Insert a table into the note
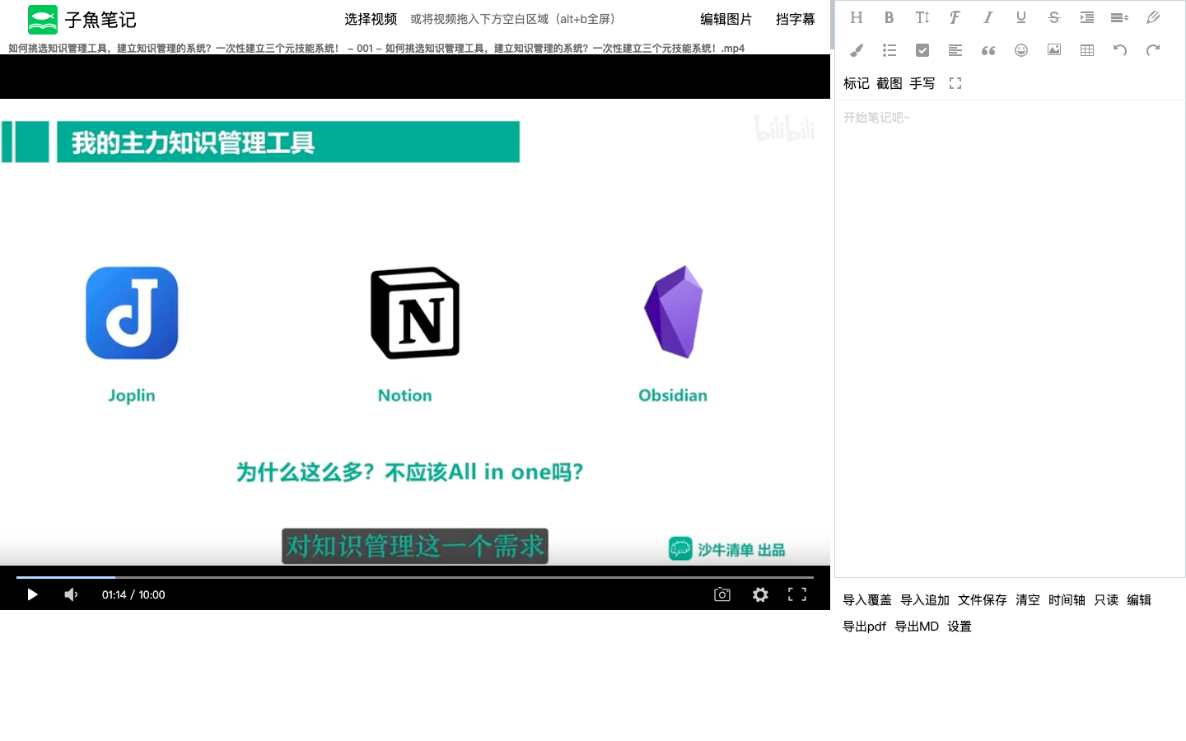The height and width of the screenshot is (741, 1186). point(1086,50)
